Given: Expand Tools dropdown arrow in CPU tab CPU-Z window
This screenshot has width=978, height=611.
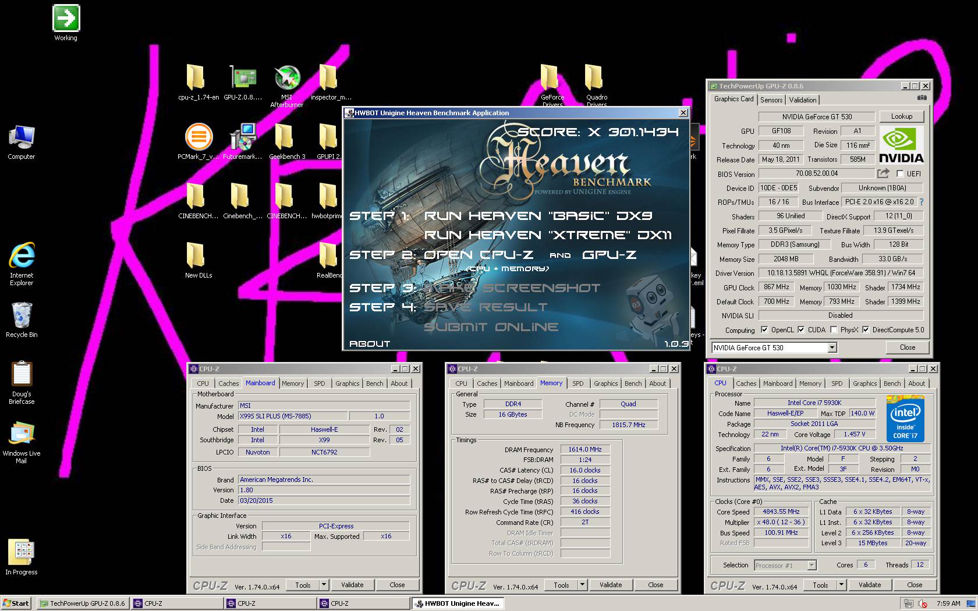Looking at the screenshot, I should pyautogui.click(x=841, y=585).
